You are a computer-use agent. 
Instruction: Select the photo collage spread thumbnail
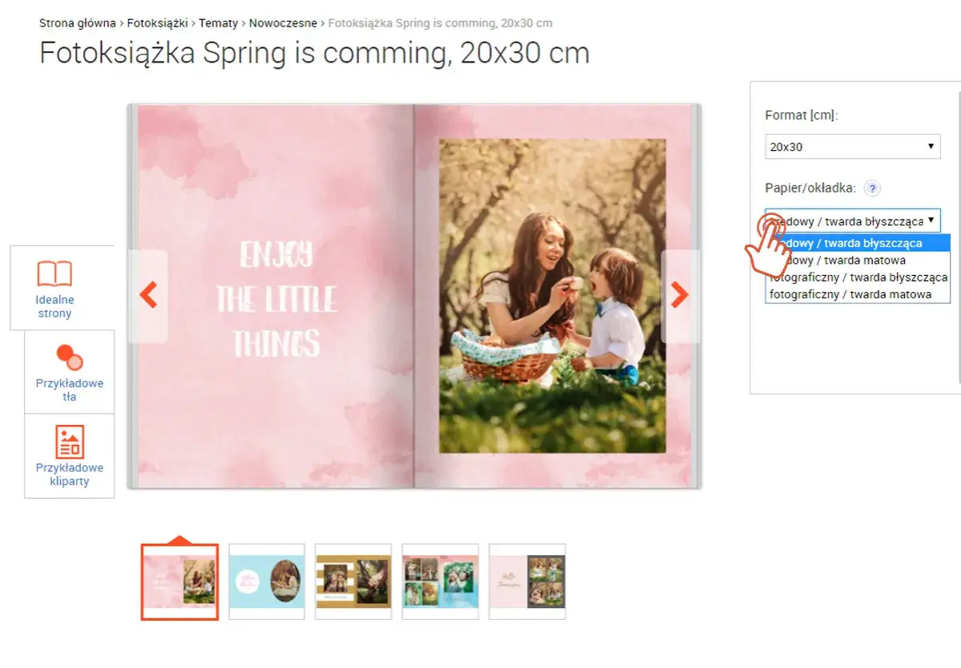click(440, 581)
